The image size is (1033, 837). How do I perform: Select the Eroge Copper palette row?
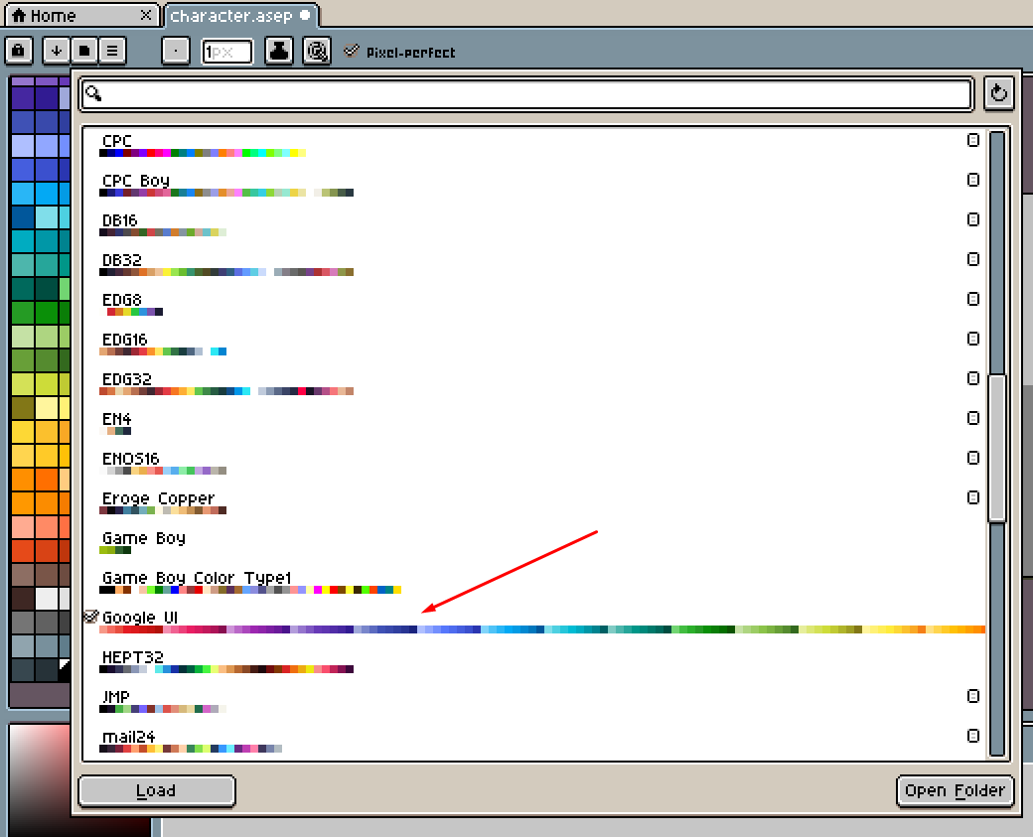(x=533, y=503)
